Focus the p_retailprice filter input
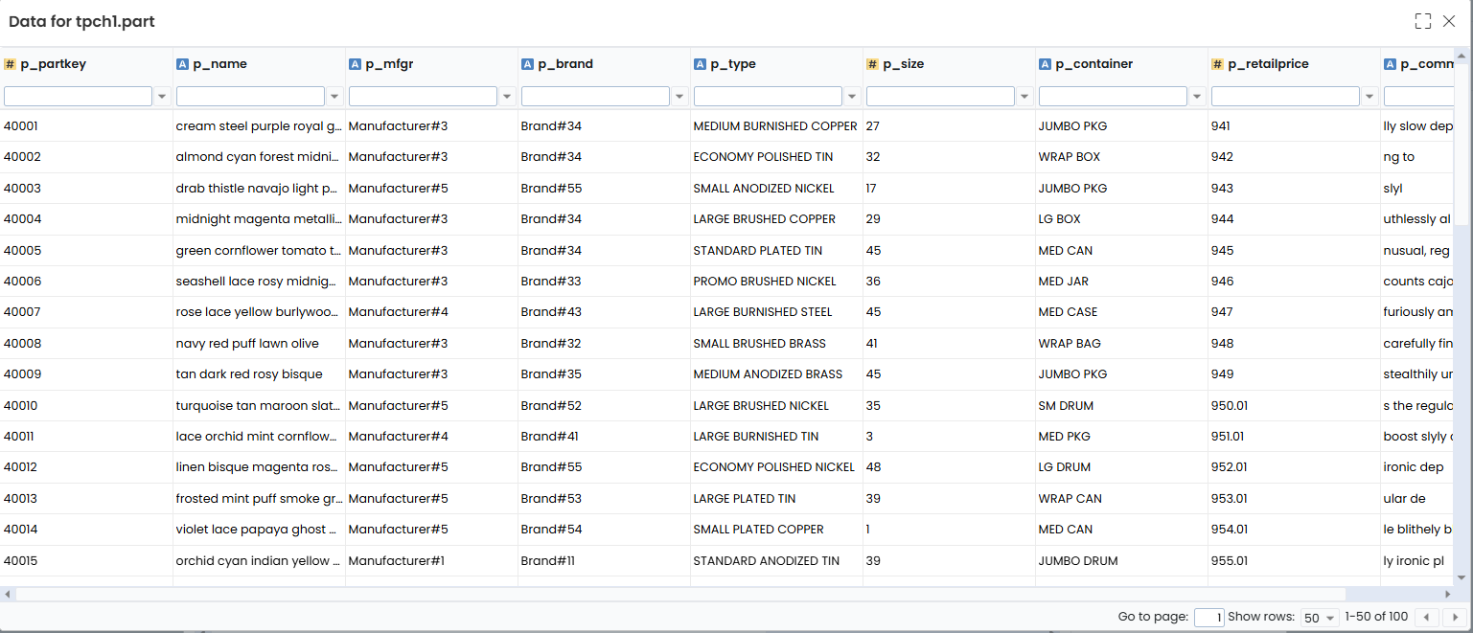 pos(1285,97)
